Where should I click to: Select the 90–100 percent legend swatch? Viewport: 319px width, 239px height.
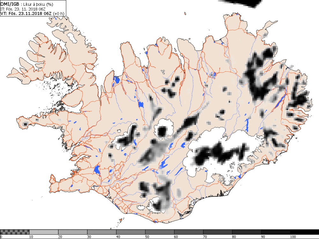click(x=276, y=232)
